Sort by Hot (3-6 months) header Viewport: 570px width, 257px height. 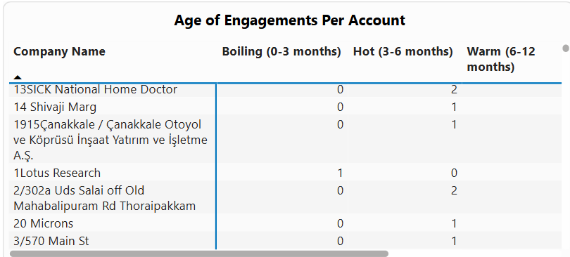pos(403,51)
